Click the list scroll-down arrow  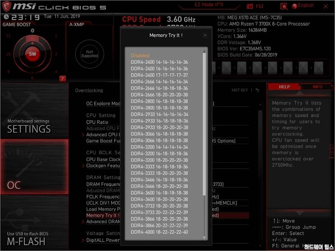pyautogui.click(x=204, y=238)
